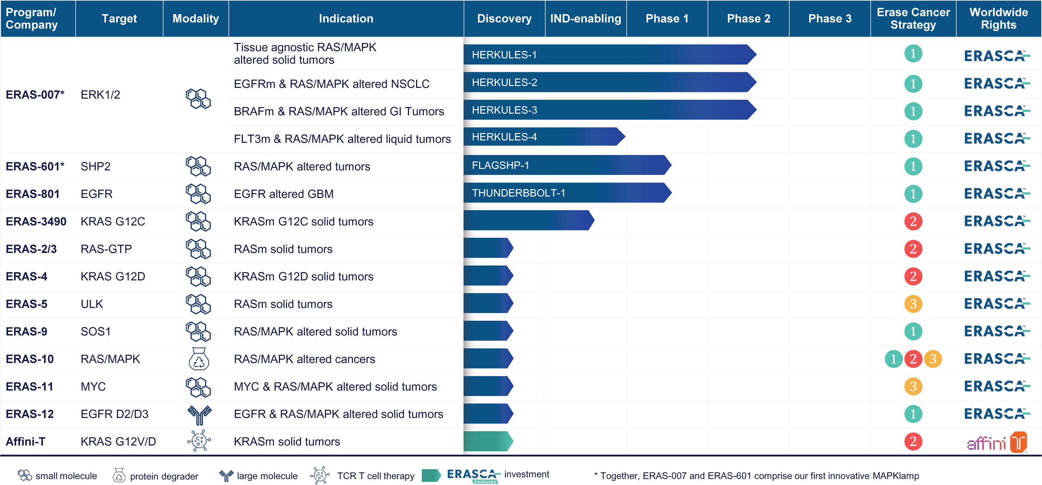Click the protein degrader icon in ERAS-10 row
This screenshot has height=485, width=1042.
coord(199,359)
